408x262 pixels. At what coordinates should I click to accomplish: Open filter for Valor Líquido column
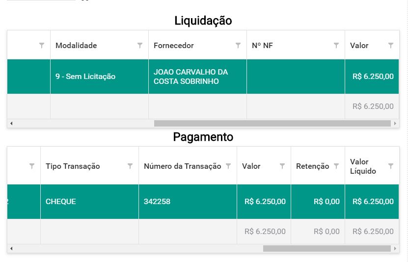(x=390, y=166)
